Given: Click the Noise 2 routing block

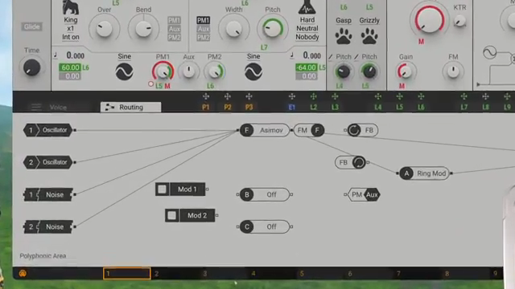Looking at the screenshot, I should pyautogui.click(x=48, y=226).
